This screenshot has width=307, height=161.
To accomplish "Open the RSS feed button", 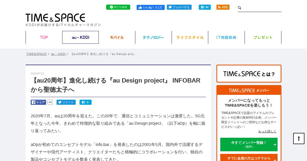I will (x=223, y=7).
